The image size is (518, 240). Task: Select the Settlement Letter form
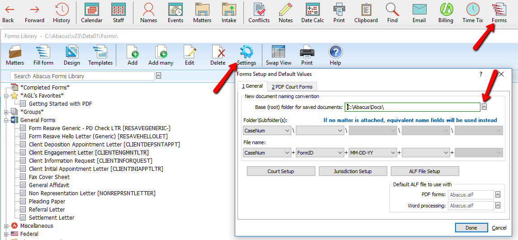pos(52,217)
